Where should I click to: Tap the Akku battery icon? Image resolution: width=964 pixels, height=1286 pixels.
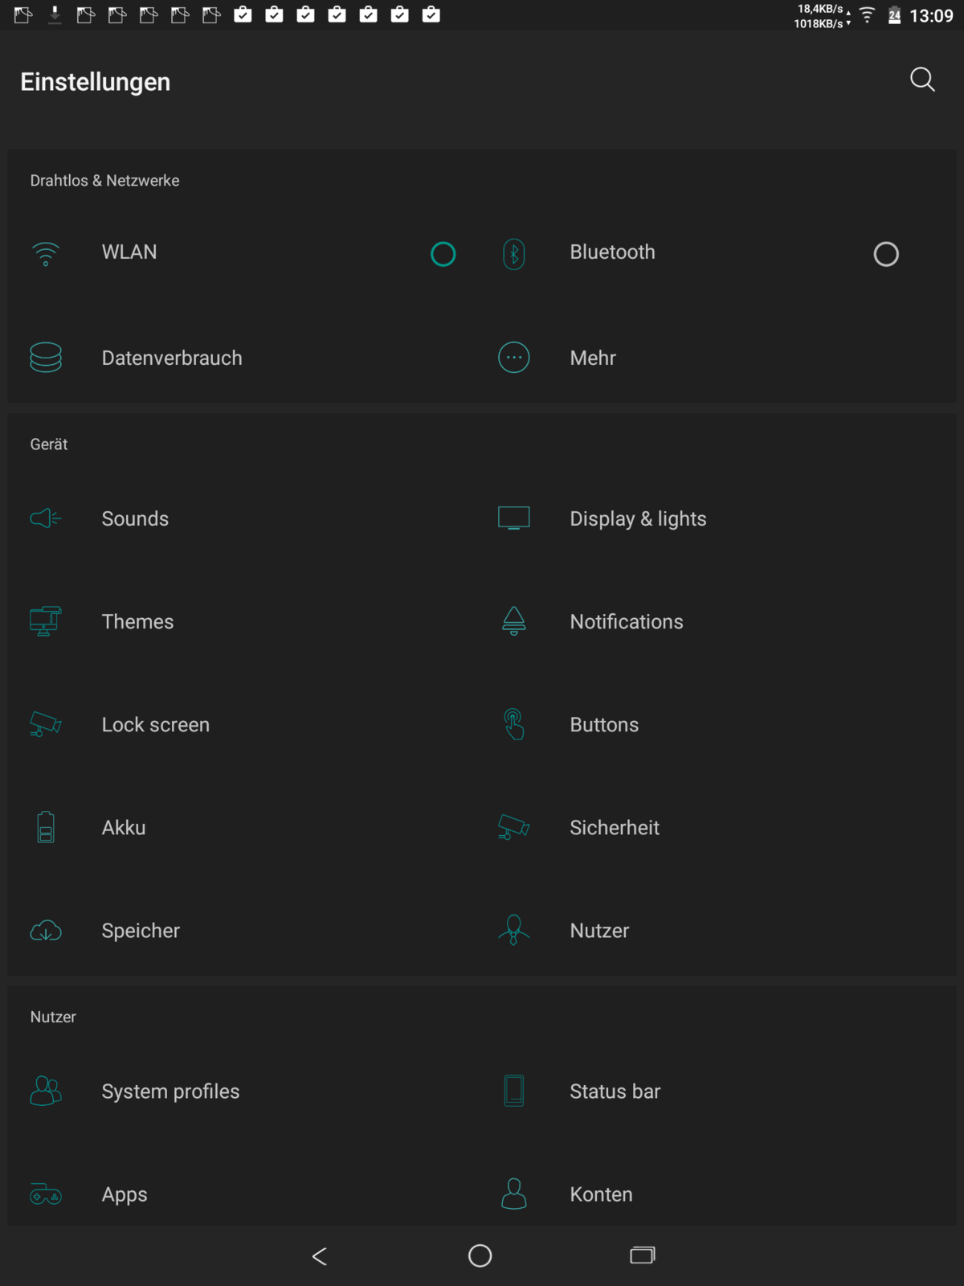[46, 827]
